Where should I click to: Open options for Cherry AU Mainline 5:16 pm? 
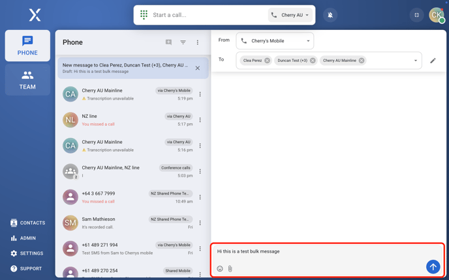point(200,146)
